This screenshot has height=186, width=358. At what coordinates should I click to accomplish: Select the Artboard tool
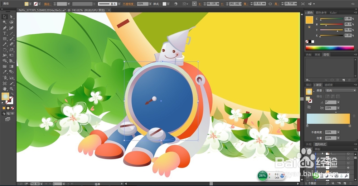[5, 83]
